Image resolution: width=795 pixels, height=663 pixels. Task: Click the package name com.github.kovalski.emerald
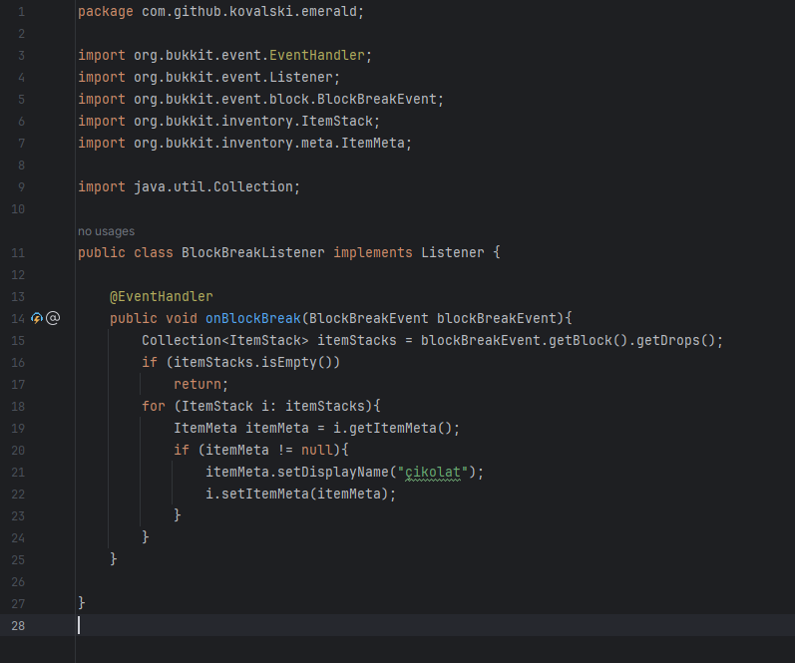click(x=249, y=11)
